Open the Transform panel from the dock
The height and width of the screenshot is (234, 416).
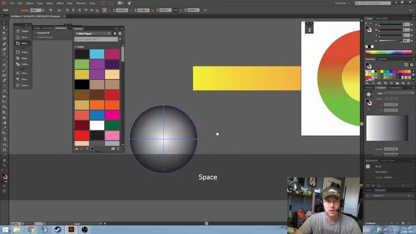[23, 52]
